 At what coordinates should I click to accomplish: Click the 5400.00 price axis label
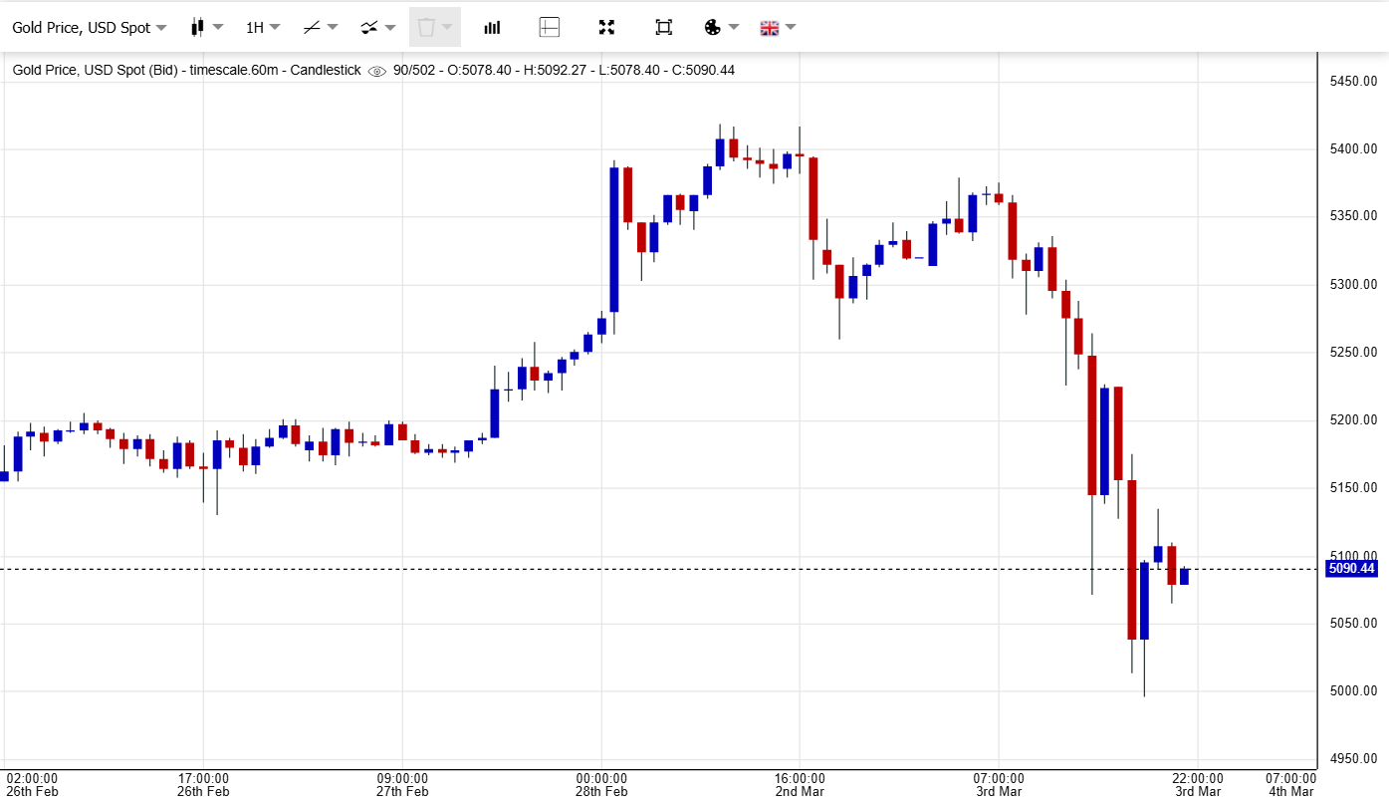(1353, 149)
